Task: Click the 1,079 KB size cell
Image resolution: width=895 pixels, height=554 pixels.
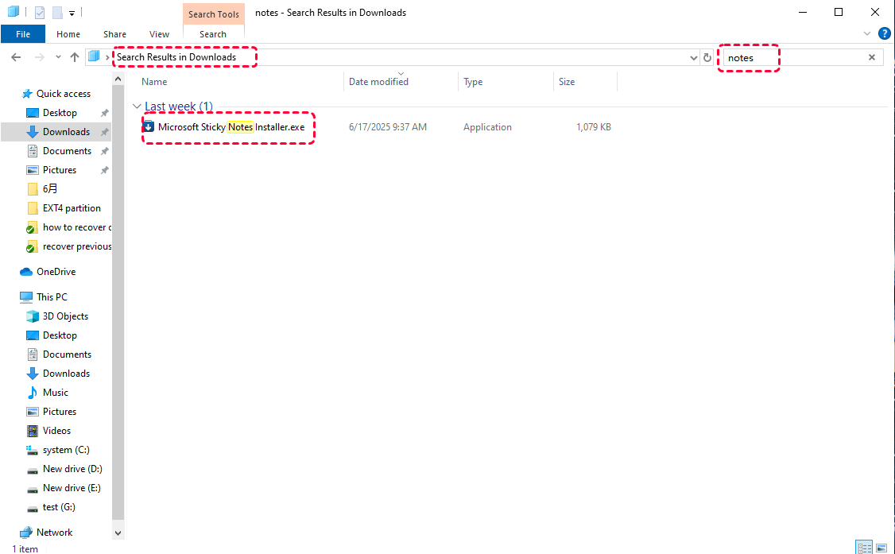Action: coord(594,127)
